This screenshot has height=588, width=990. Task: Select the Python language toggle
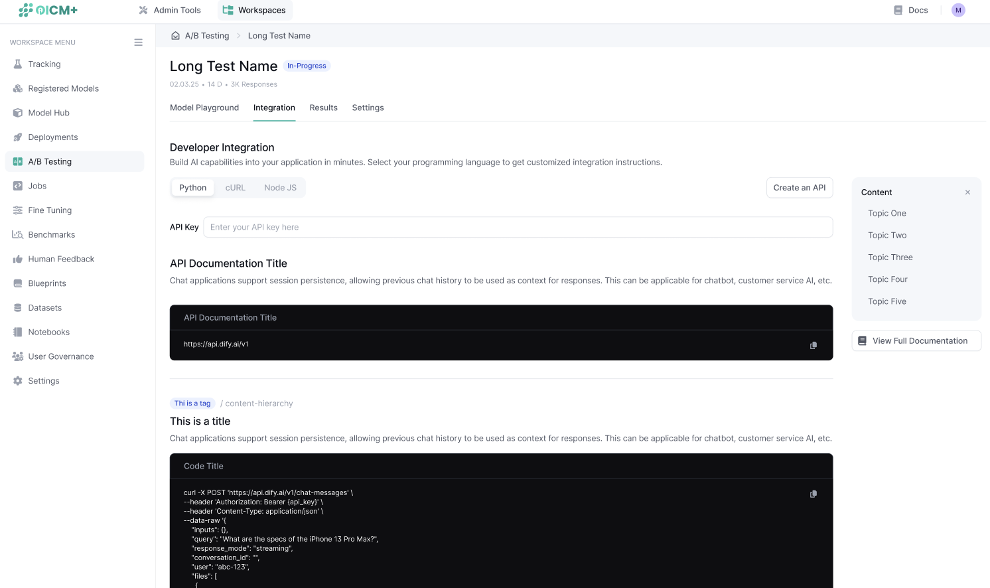tap(192, 188)
